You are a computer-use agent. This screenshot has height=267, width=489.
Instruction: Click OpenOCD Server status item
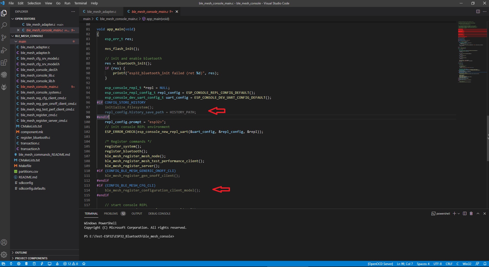click(380, 264)
